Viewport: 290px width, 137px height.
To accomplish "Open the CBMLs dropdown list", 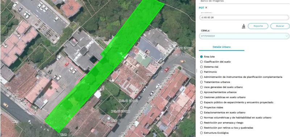I will coord(244,36).
